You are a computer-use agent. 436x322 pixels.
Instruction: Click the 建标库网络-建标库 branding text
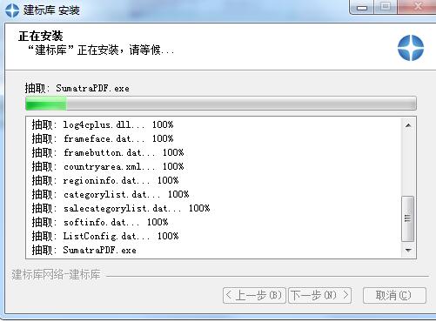coord(56,274)
